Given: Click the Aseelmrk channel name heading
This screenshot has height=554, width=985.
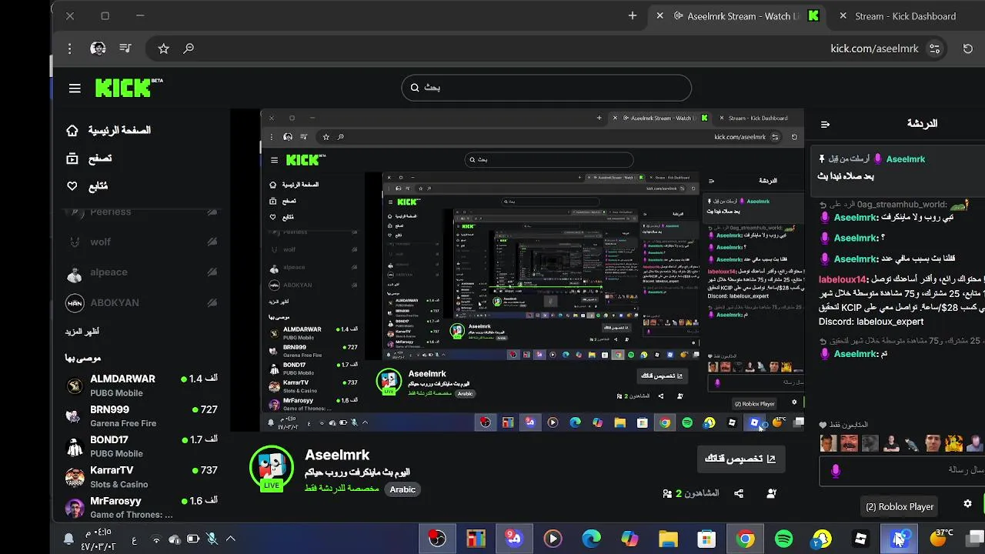Looking at the screenshot, I should [337, 455].
